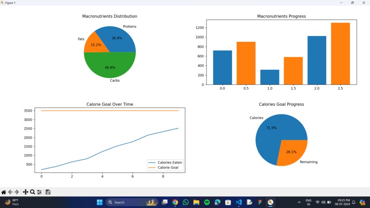This screenshot has width=370, height=208.
Task: Open clock showing 09:25 PM
Action: coord(342,202)
